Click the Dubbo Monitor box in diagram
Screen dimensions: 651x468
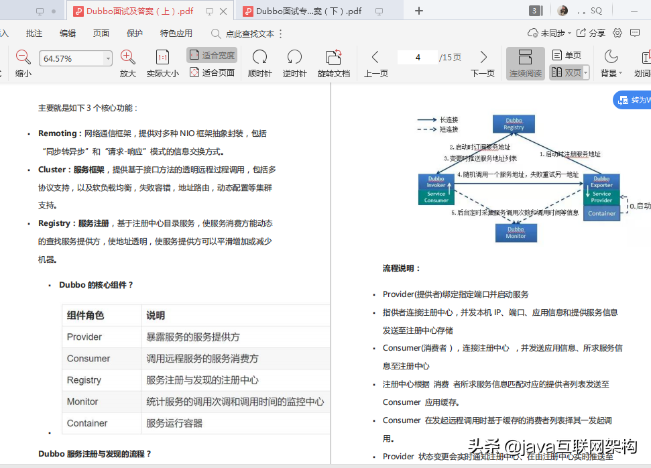pyautogui.click(x=516, y=233)
